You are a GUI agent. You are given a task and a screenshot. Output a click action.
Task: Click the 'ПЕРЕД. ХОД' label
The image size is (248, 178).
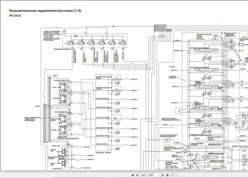(x=56, y=146)
